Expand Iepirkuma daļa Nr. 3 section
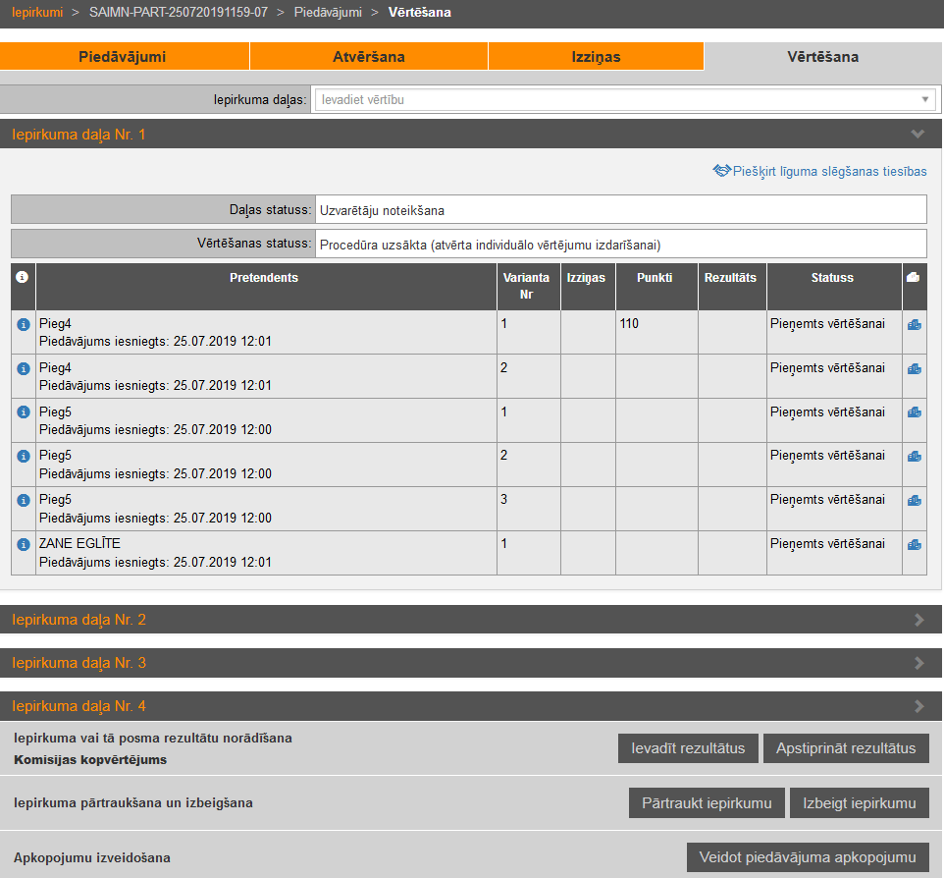This screenshot has height=878, width=944. 918,663
